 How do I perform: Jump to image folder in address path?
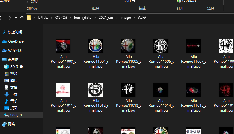tap(126, 18)
